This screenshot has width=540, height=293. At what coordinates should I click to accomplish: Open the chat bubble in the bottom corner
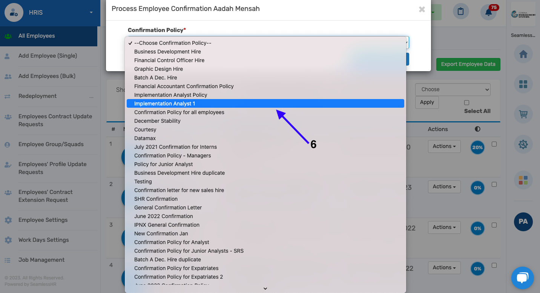(523, 278)
